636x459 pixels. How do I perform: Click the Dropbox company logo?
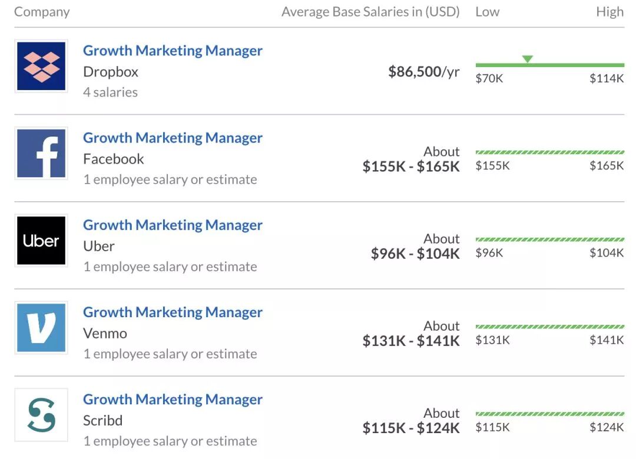tap(41, 66)
